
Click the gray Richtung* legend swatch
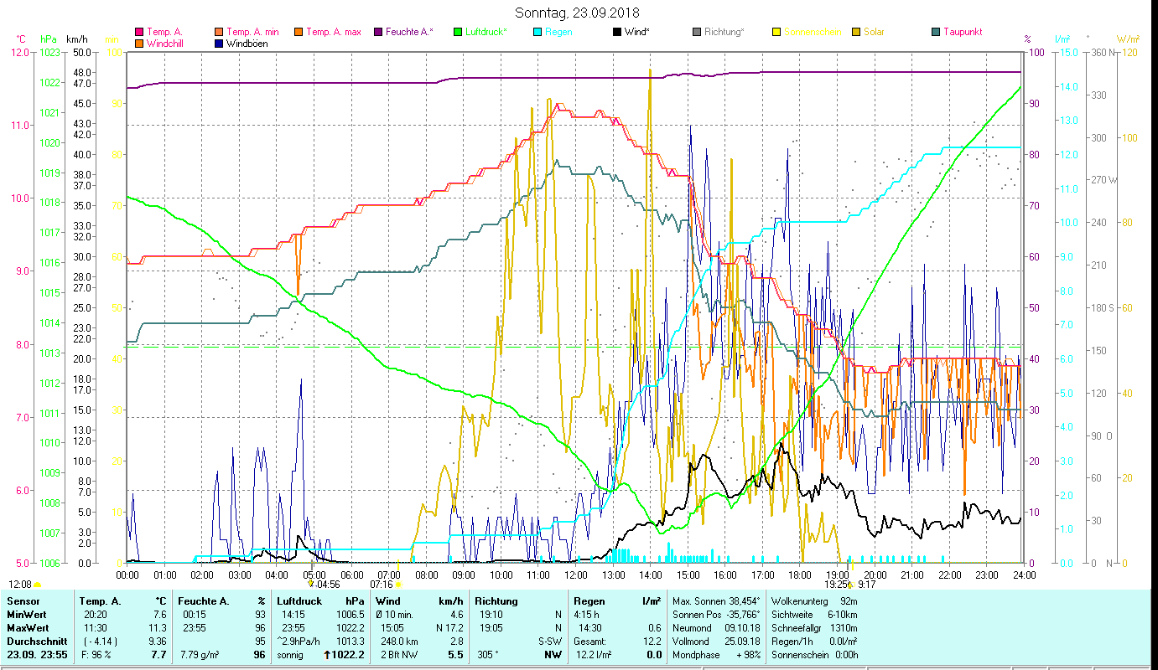(697, 32)
